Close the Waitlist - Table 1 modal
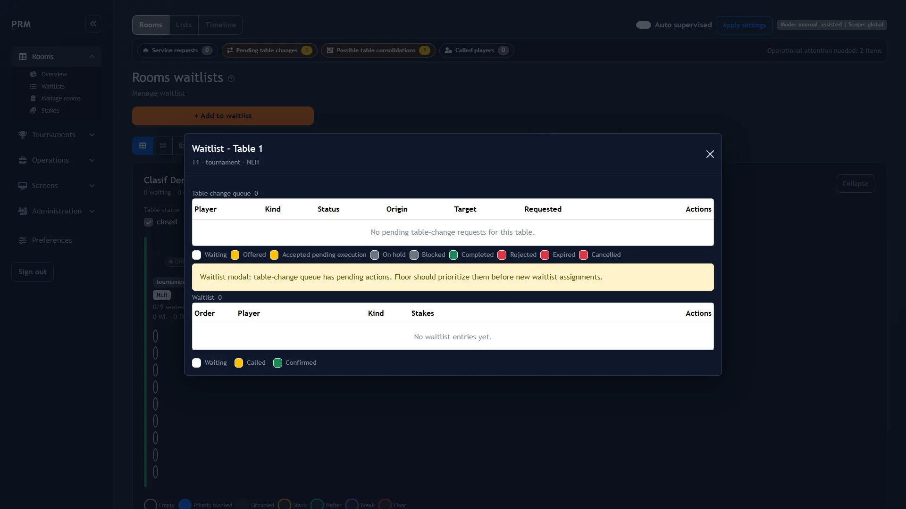 pyautogui.click(x=710, y=154)
